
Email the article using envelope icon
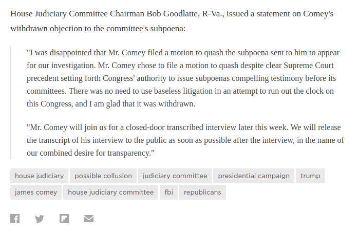[89, 219]
